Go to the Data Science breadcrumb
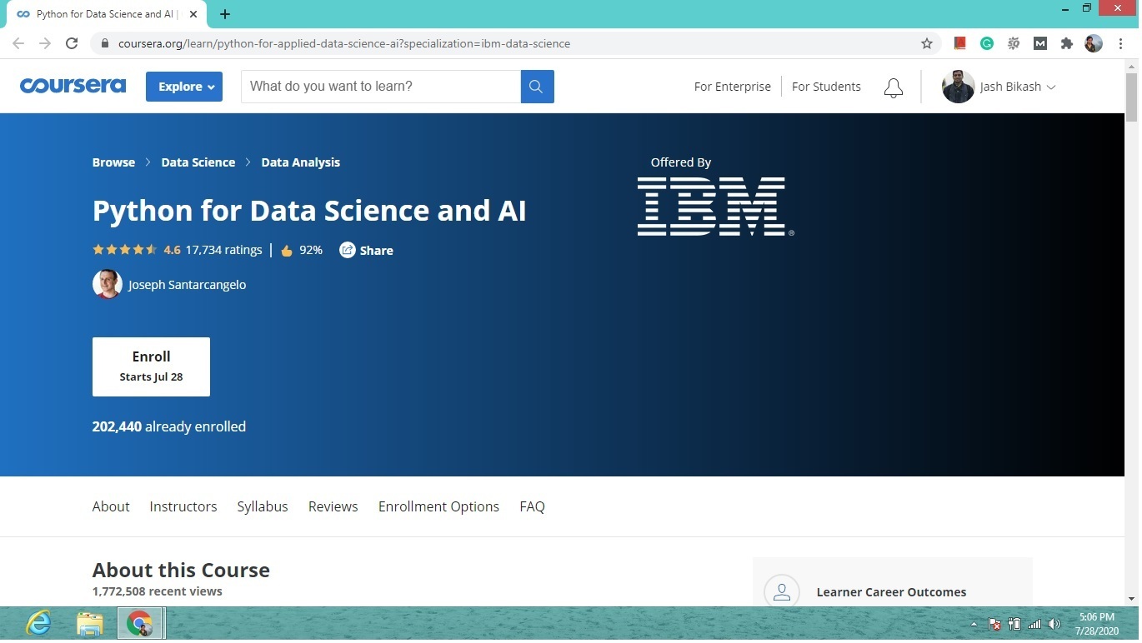 [x=198, y=162]
